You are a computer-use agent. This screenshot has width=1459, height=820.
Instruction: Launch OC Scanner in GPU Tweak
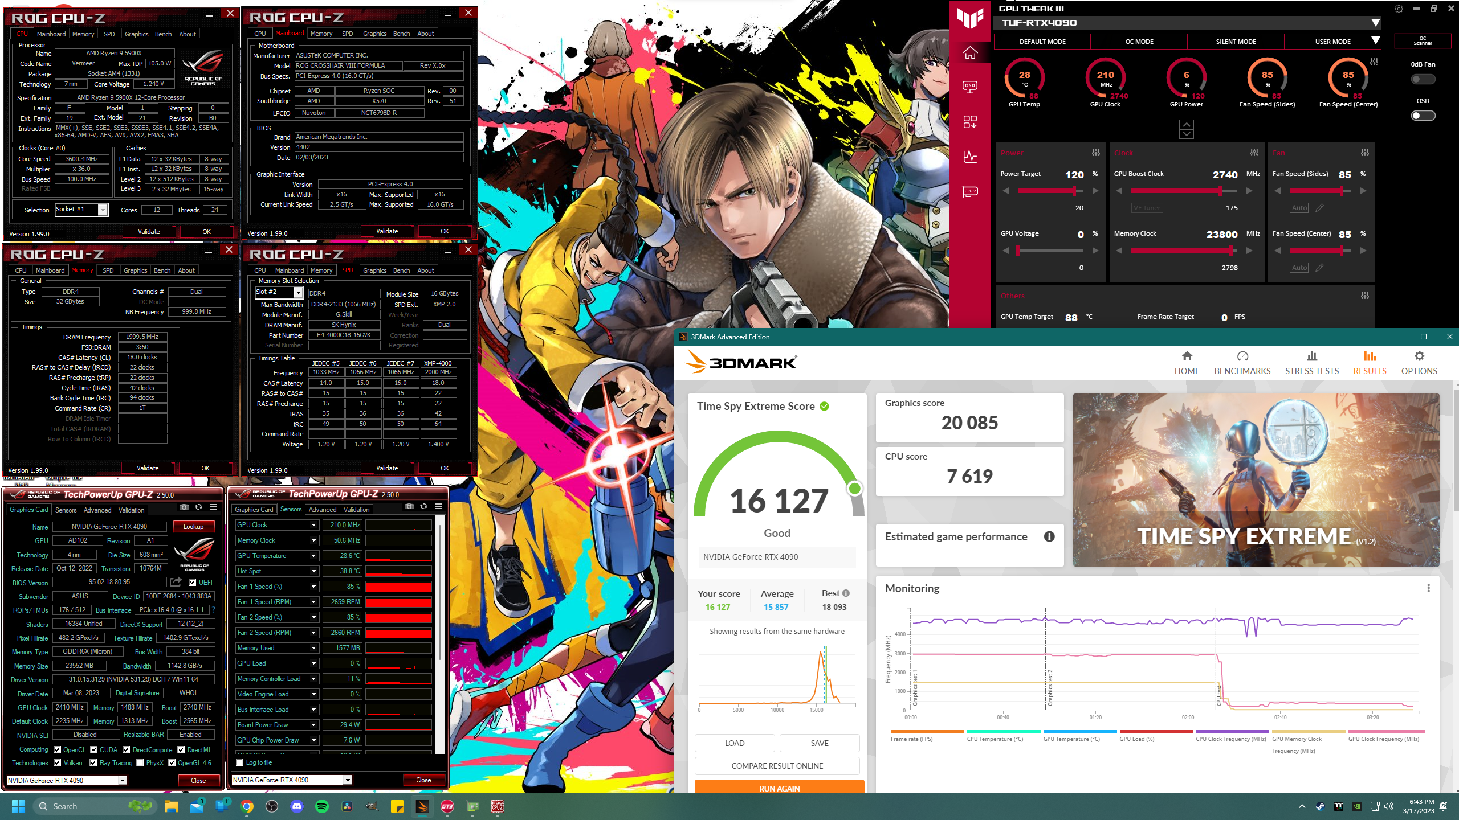pyautogui.click(x=1423, y=41)
